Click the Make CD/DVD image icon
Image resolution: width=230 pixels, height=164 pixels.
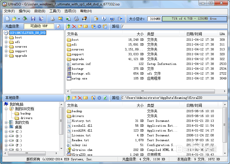coord(53,19)
